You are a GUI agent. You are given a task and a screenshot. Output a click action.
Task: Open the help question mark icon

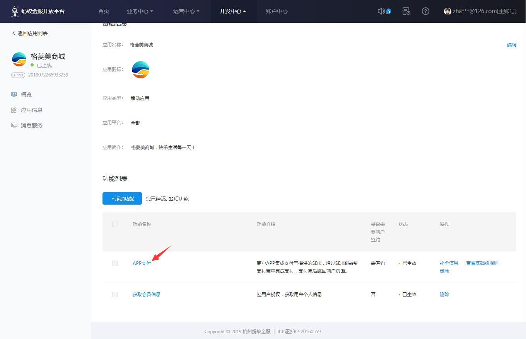pos(425,11)
